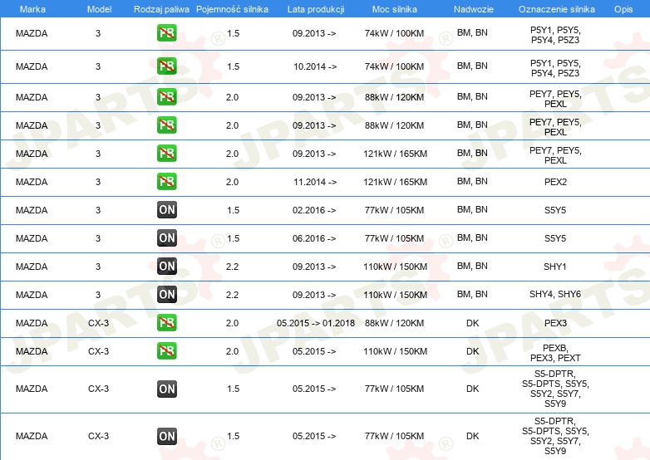Viewport: 650px width, 460px height.
Task: Click 77kW / 105KM in the 02.2016 row
Action: (394, 210)
